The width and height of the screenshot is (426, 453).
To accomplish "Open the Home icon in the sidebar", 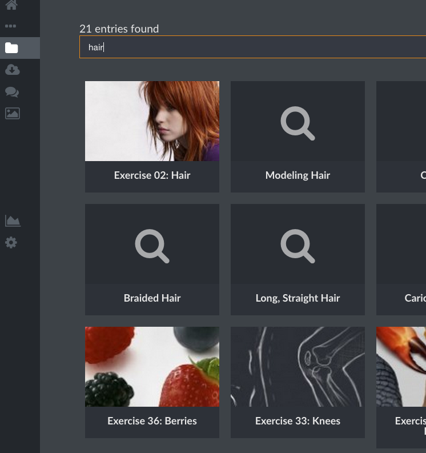I will [11, 5].
